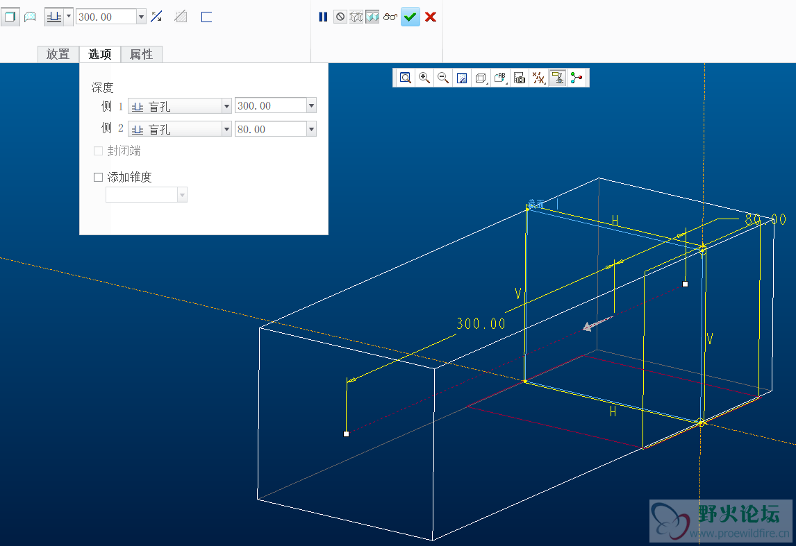Open the 属性 tab
Screen dimensions: 796x546
142,54
